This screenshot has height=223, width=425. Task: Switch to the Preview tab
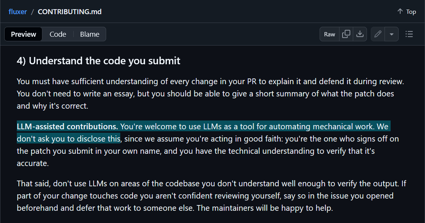pyautogui.click(x=24, y=34)
